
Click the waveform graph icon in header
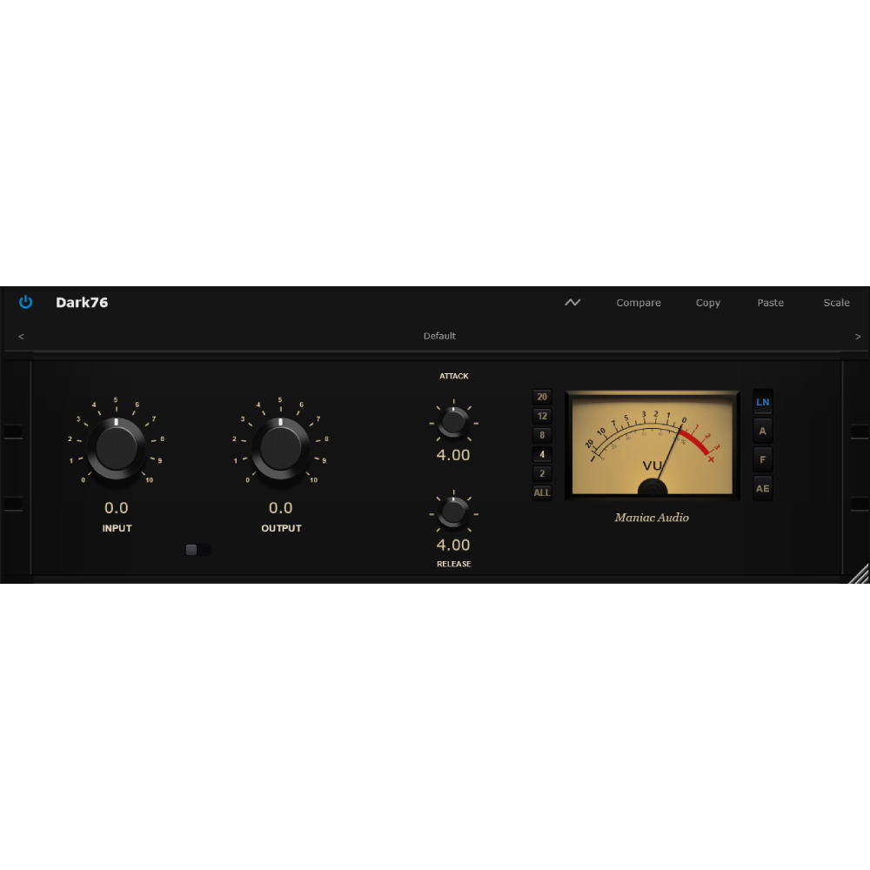coord(572,303)
